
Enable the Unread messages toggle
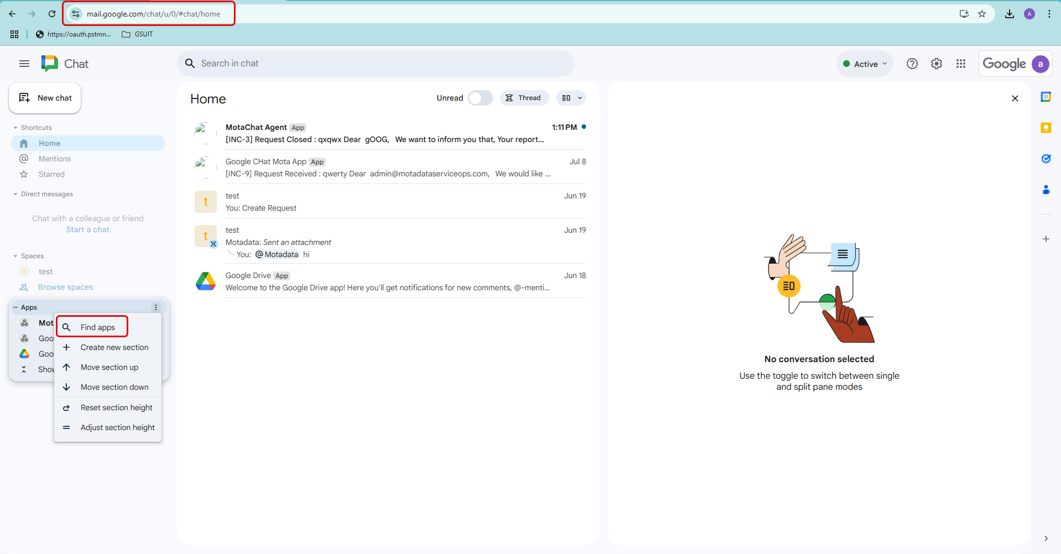click(479, 97)
